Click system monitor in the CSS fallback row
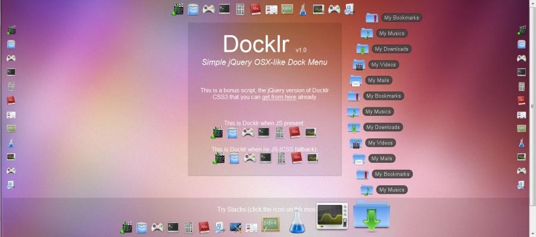Image resolution: width=536 pixels, height=237 pixels. click(x=313, y=158)
